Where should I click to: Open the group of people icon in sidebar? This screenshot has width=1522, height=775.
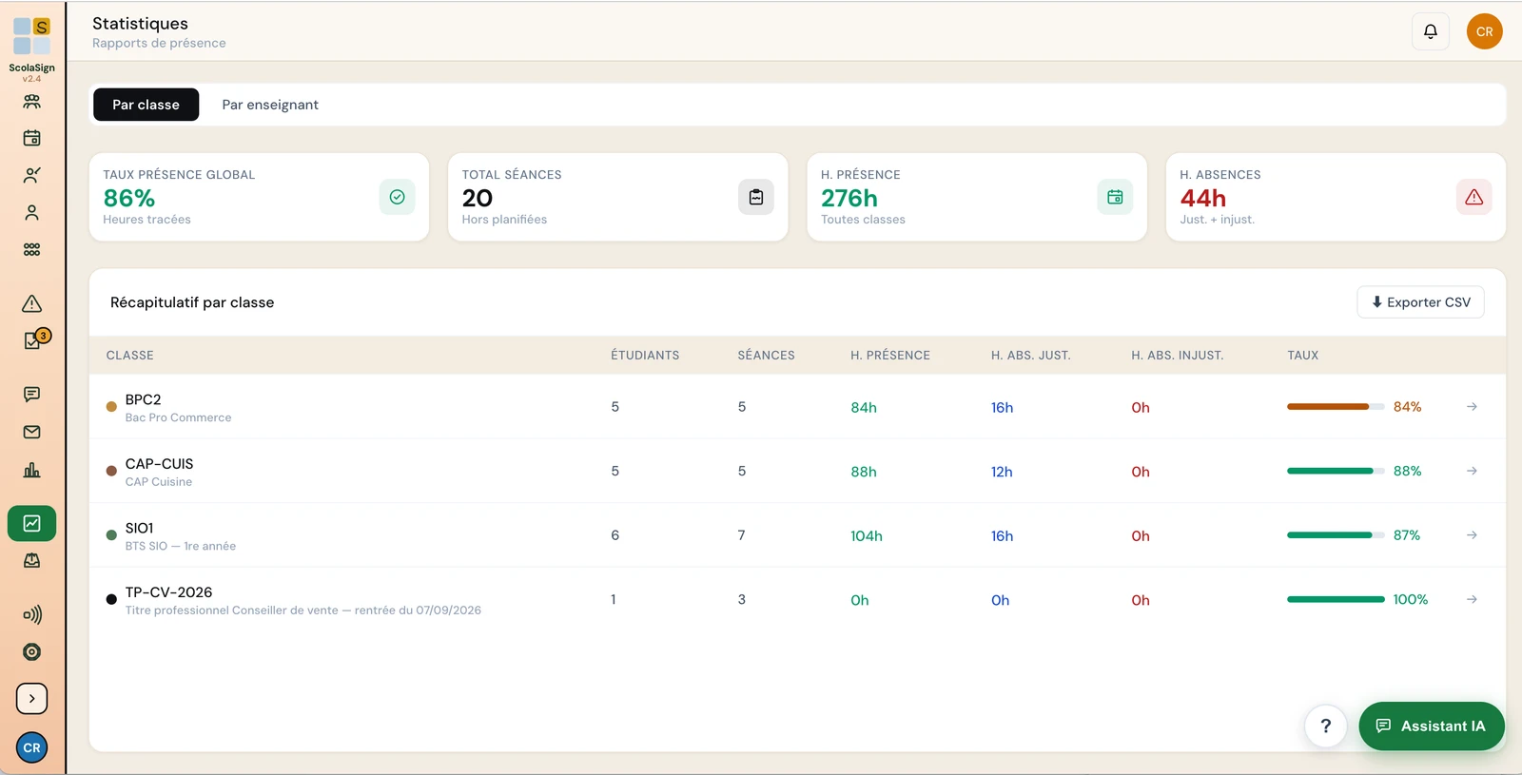coord(31,101)
